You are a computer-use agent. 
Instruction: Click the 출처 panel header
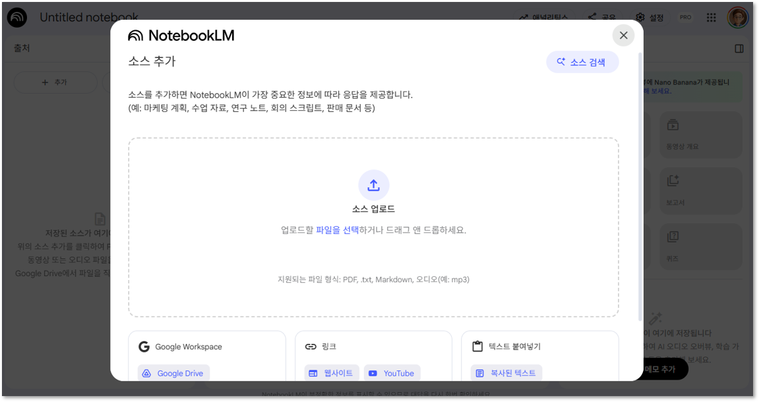point(22,48)
